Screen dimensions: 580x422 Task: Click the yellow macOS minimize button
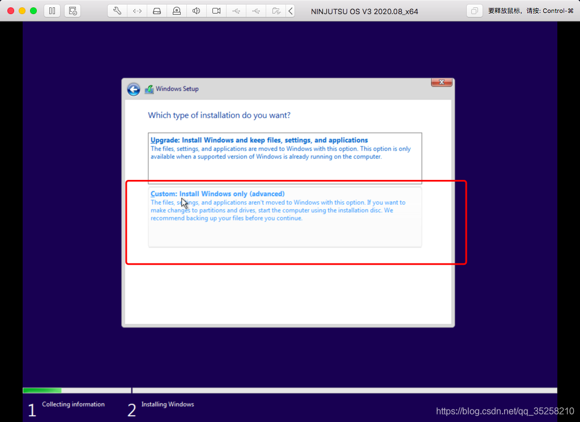(22, 11)
